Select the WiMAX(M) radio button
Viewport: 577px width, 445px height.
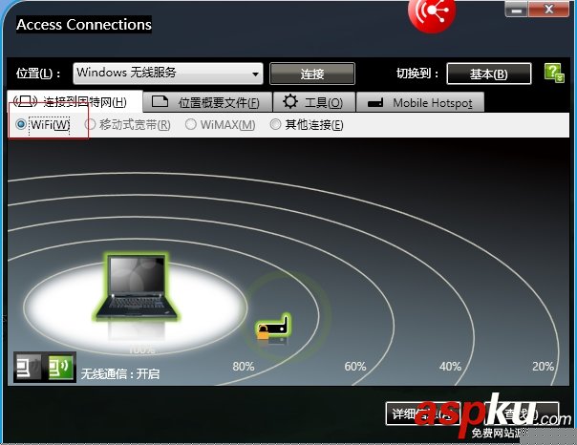(191, 124)
